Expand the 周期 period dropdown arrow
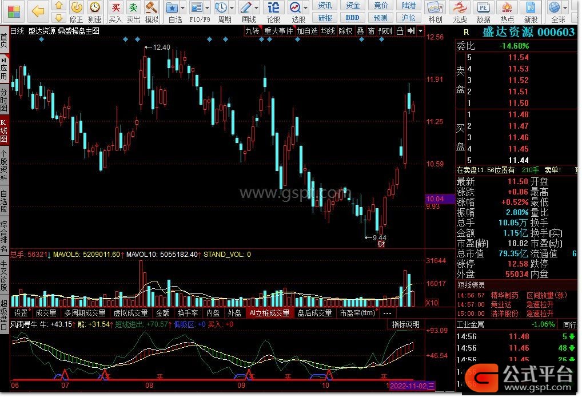 (x=232, y=7)
